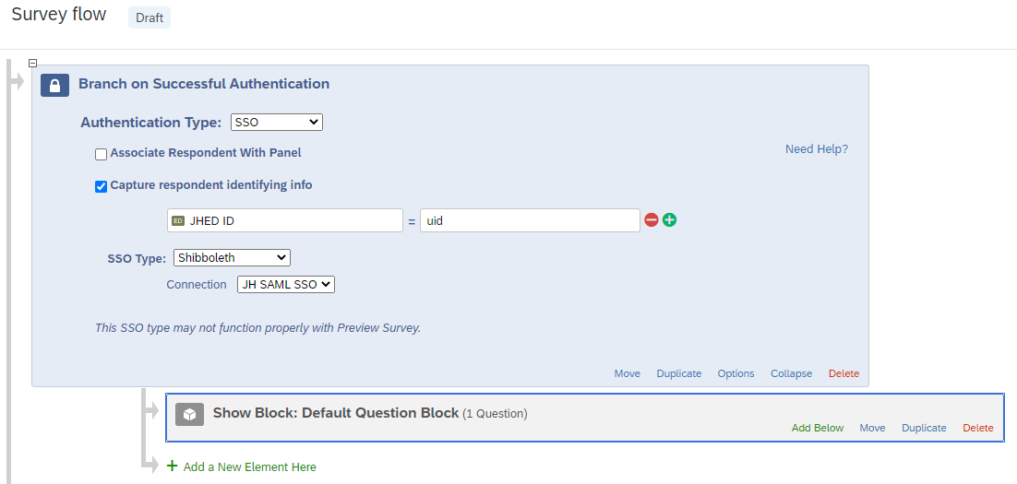This screenshot has height=484, width=1017.
Task: Click the red minus remove field icon
Action: [x=652, y=220]
